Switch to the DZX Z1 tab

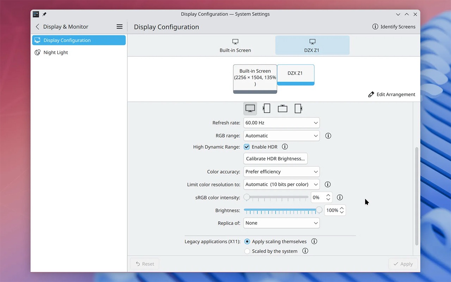[x=312, y=45]
